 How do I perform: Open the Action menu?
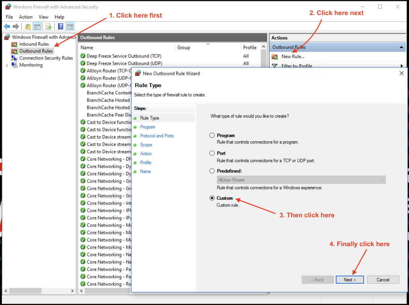click(26, 17)
